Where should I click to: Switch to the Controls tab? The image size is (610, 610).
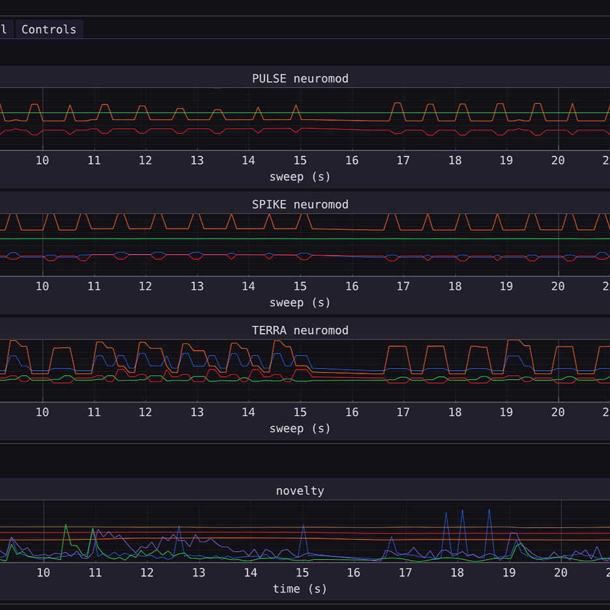coord(49,29)
